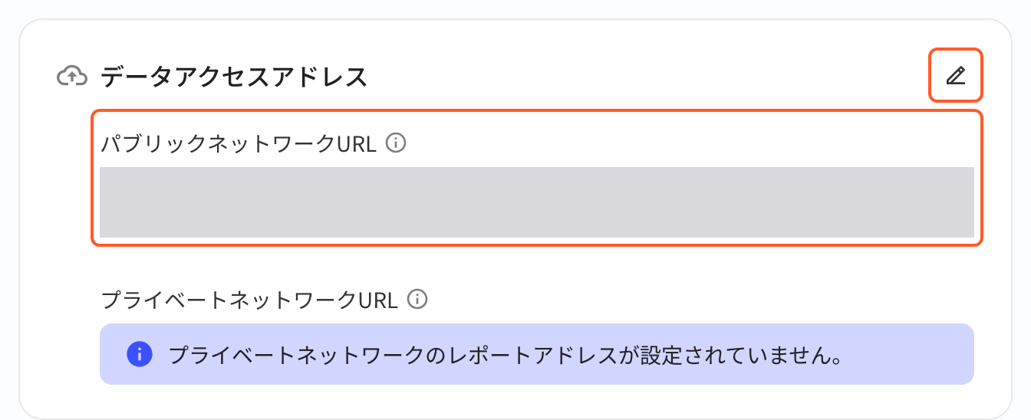Viewport: 1031px width, 420px height.
Task: Click the cloud upload icon beside データアクセスアドレス
Action: point(71,77)
